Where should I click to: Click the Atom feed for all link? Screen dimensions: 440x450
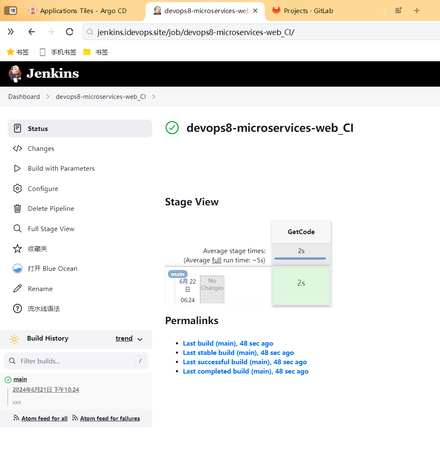tap(44, 418)
